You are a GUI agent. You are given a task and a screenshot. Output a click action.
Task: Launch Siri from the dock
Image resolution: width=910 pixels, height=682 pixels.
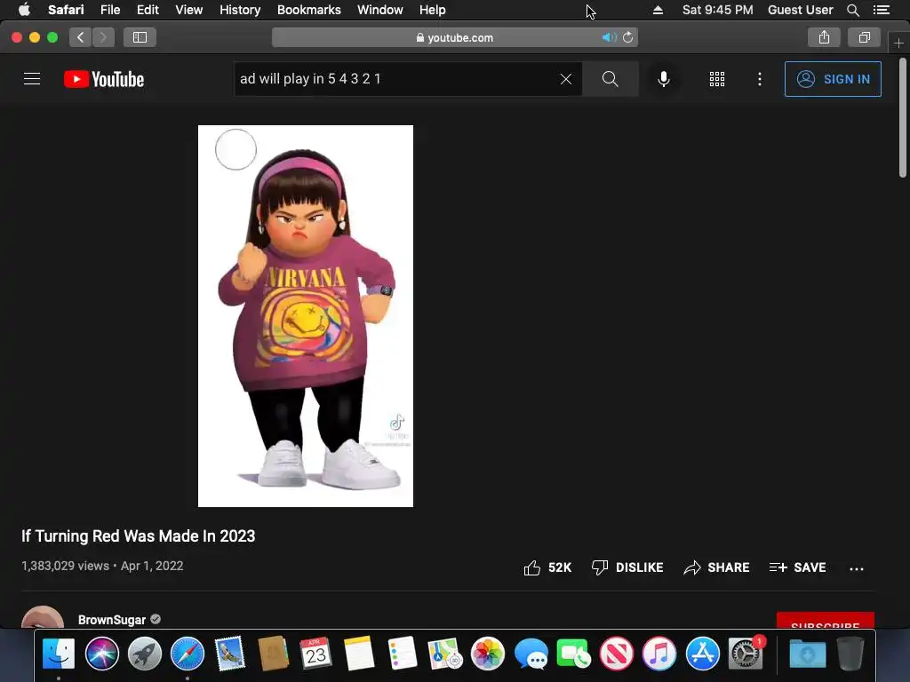pyautogui.click(x=101, y=653)
